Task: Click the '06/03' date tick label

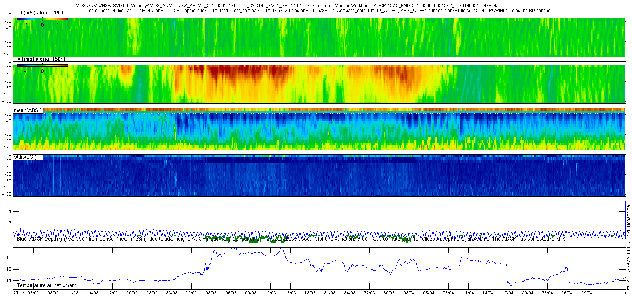Action: click(x=231, y=293)
